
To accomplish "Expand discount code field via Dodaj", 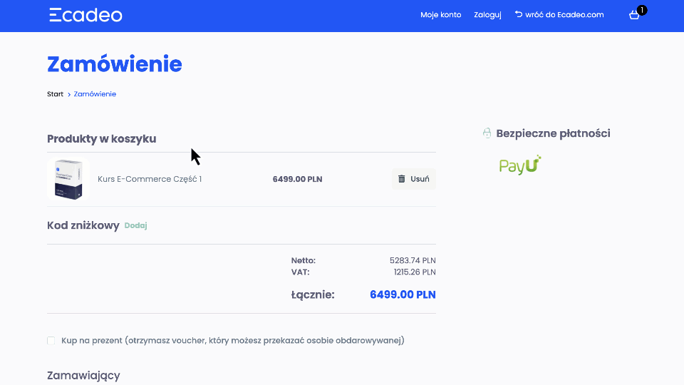I will (x=135, y=225).
